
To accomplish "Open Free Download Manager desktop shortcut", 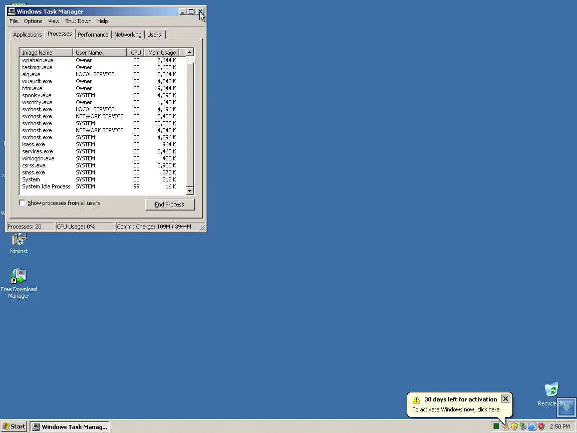I will click(19, 284).
